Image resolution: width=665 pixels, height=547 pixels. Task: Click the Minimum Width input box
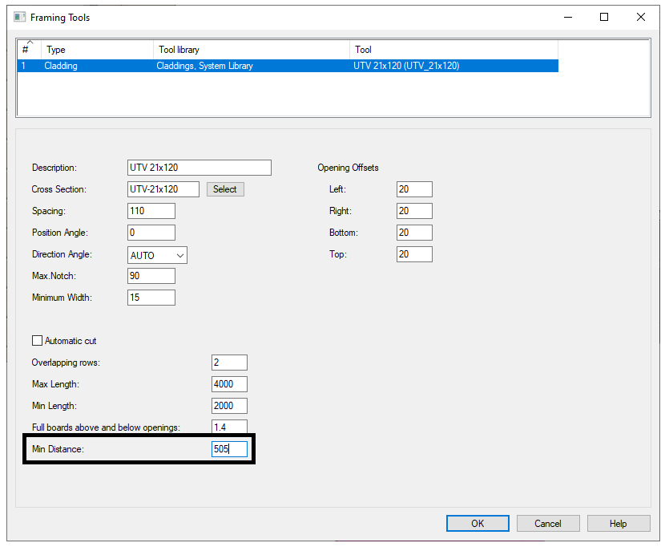coord(151,298)
